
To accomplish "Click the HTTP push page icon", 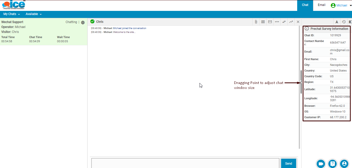I will tap(277, 22).
